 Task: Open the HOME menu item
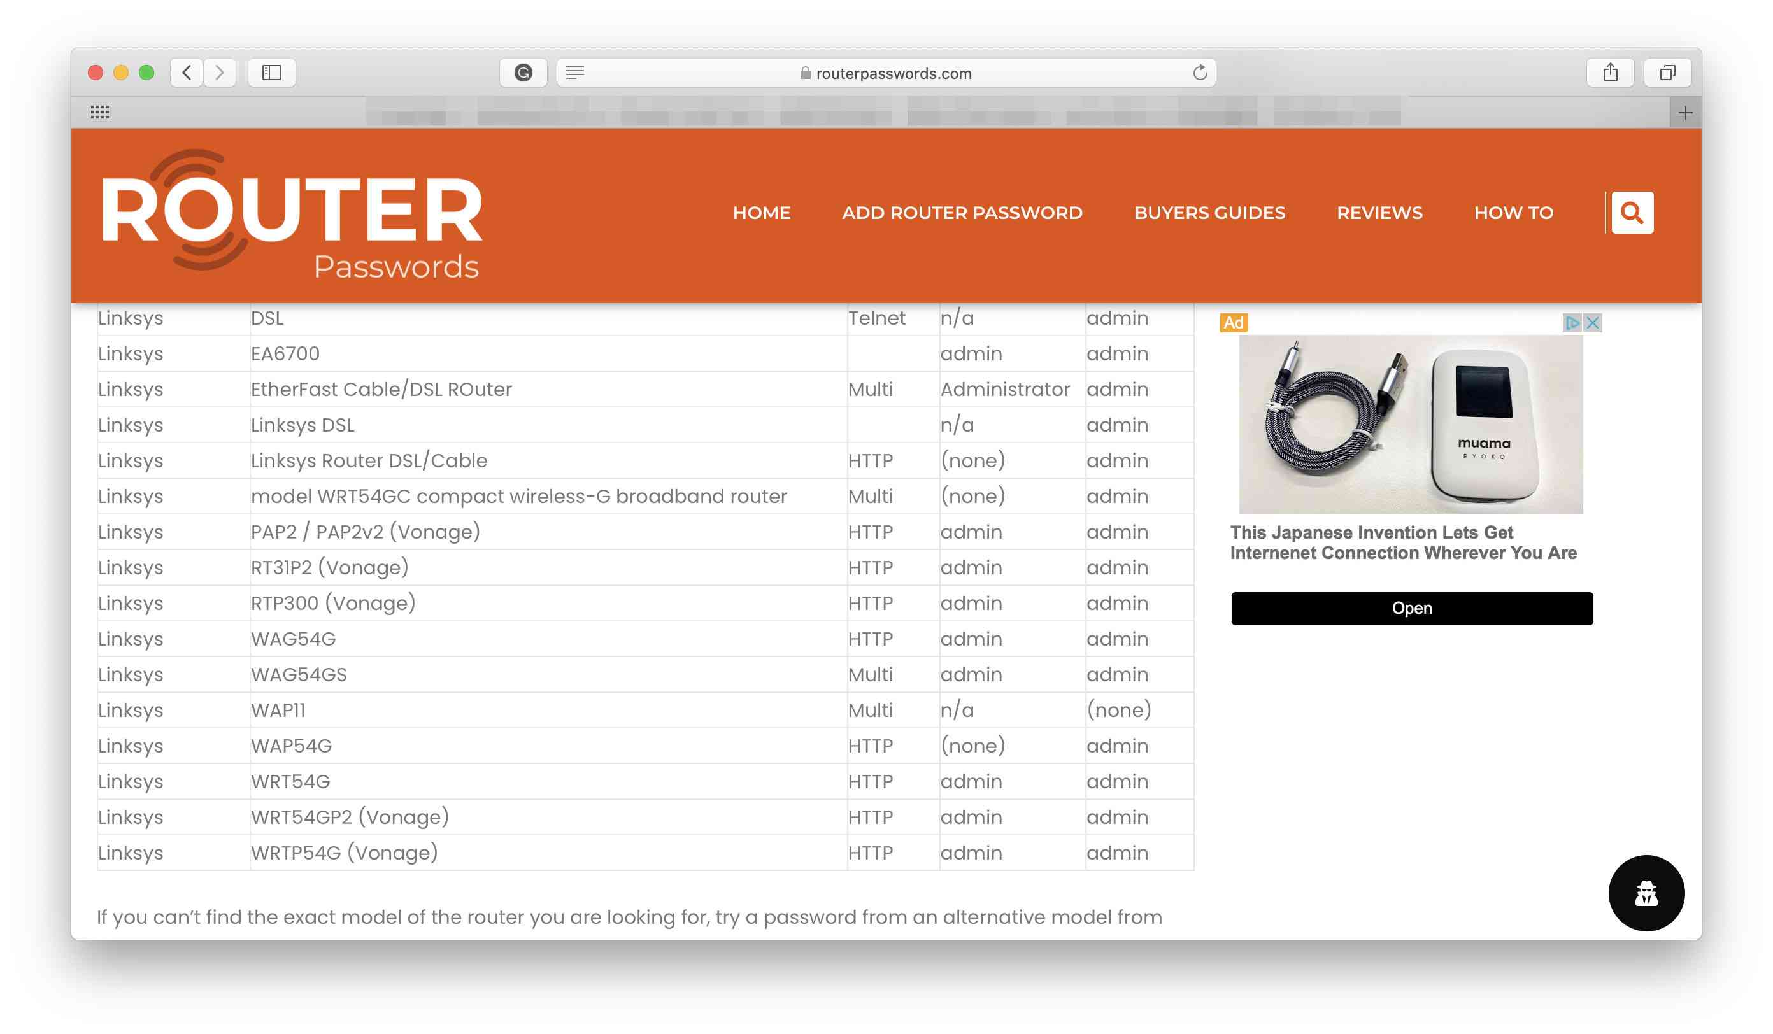point(761,213)
